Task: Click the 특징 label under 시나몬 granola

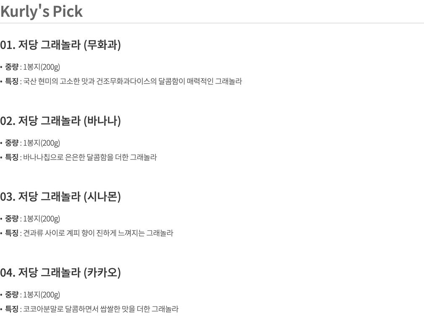Action: pos(12,233)
